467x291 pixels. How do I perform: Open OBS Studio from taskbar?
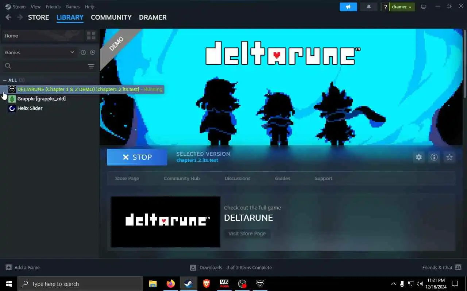242,284
